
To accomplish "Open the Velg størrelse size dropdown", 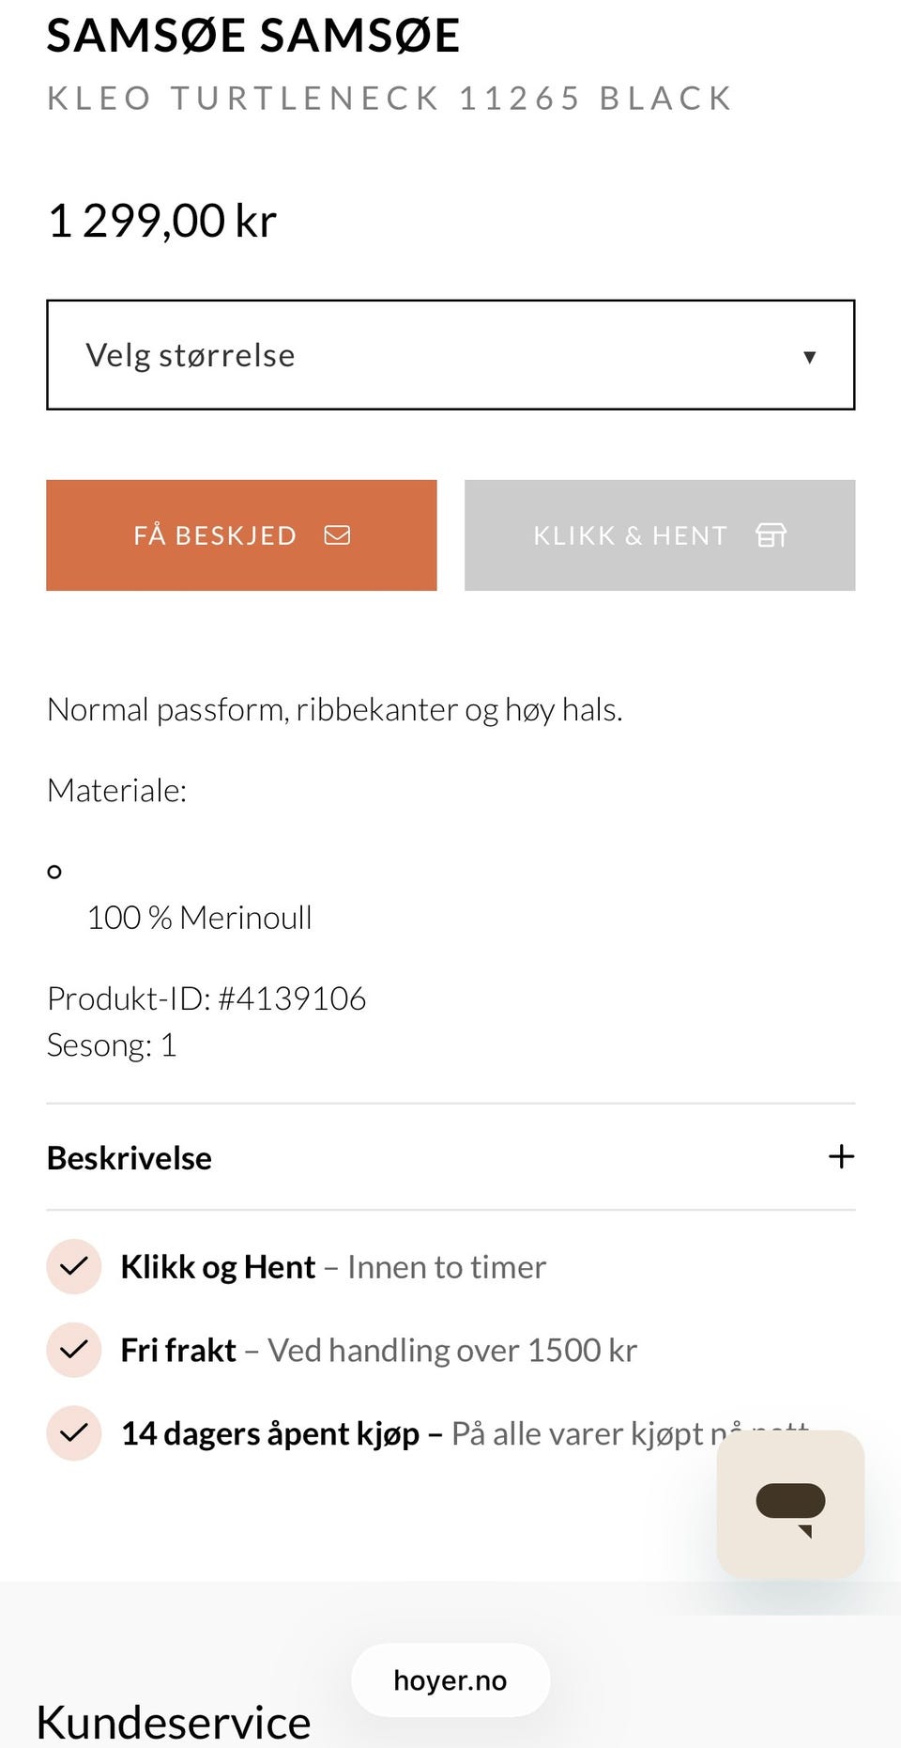I will 449,355.
